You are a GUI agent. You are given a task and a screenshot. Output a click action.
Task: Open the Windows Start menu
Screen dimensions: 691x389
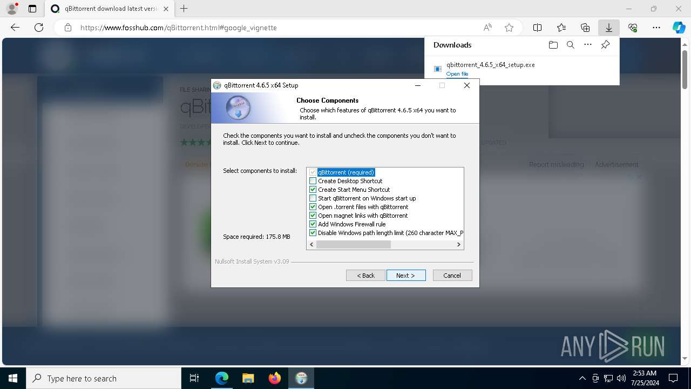click(13, 378)
